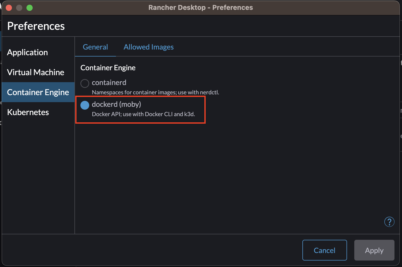Select the containerd radio button
The width and height of the screenshot is (402, 267).
(x=85, y=83)
